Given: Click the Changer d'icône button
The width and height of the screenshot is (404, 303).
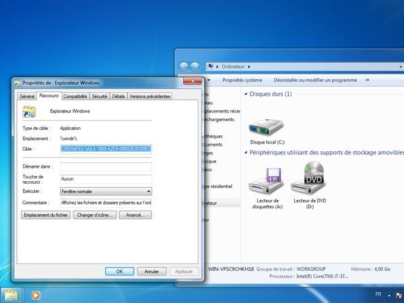Looking at the screenshot, I should coord(95,215).
